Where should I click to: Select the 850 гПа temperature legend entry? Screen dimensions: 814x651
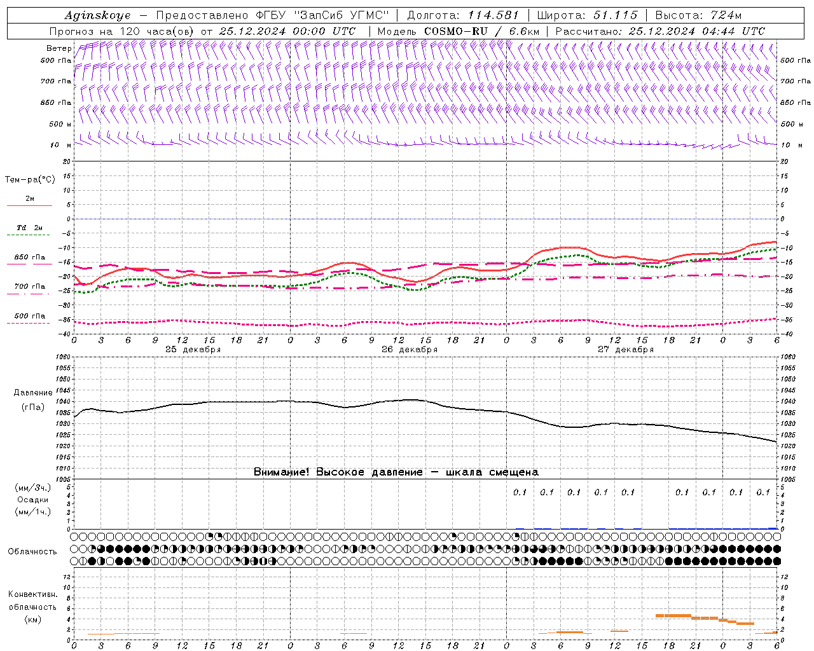29,260
